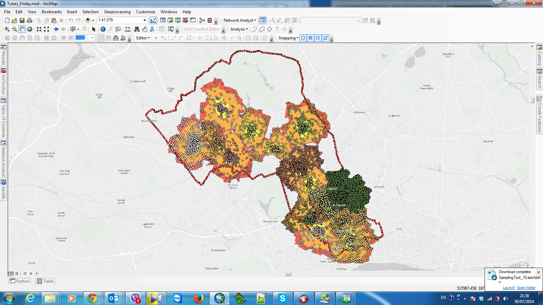Toggle Vertex Snapping button
543x305 pixels.
318,38
